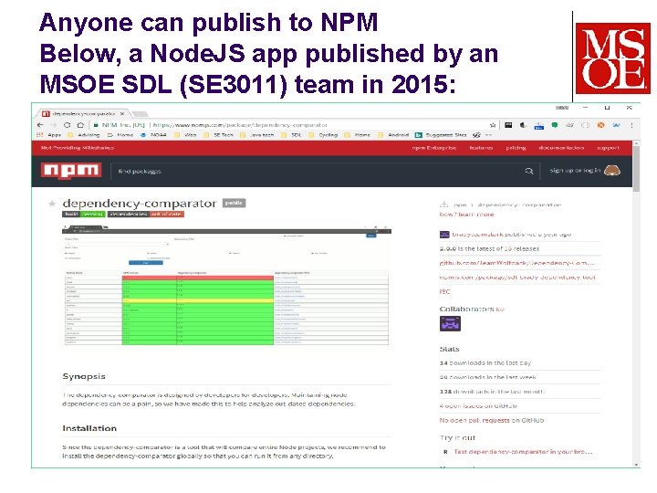The width and height of the screenshot is (657, 493).
Task: Open the github.com repository link
Action: [x=516, y=263]
